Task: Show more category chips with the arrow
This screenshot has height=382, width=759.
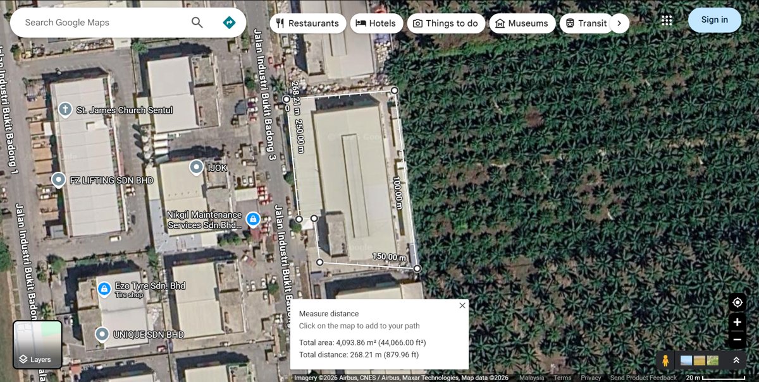Action: pos(619,23)
